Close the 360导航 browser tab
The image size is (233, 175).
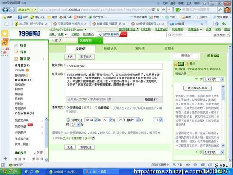[46, 24]
